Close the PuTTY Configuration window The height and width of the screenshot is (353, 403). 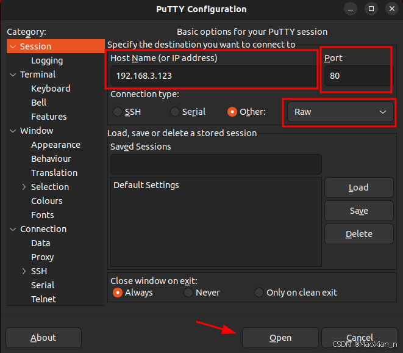click(391, 9)
